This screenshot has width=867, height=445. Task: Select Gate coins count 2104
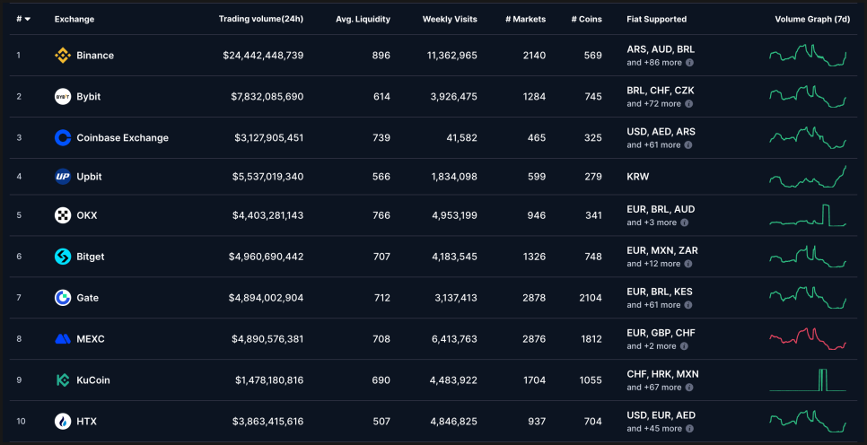(591, 298)
